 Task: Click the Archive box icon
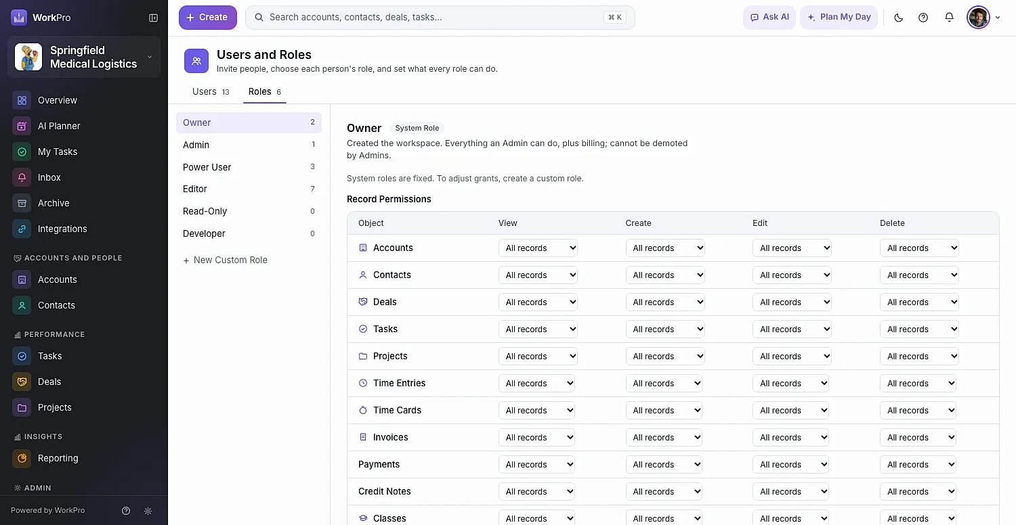(x=22, y=203)
